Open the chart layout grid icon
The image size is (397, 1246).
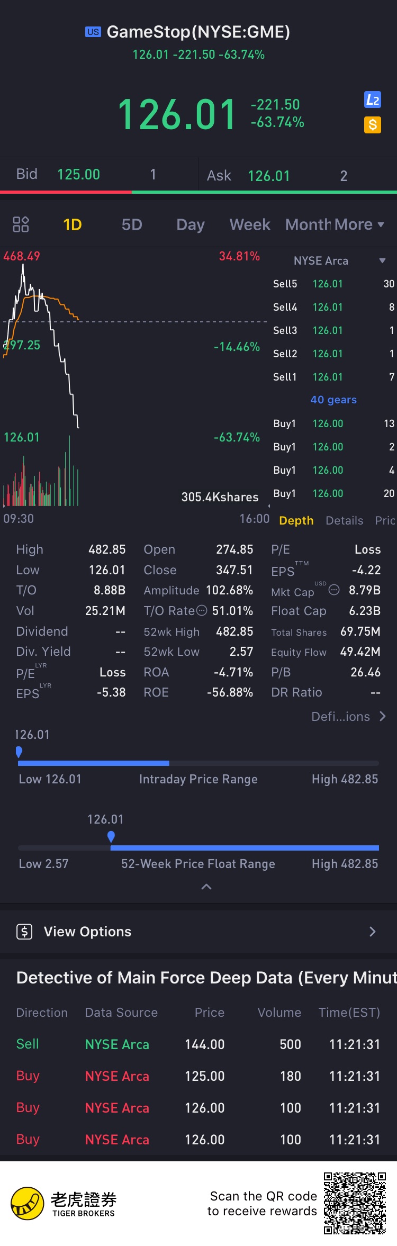pos(21,224)
